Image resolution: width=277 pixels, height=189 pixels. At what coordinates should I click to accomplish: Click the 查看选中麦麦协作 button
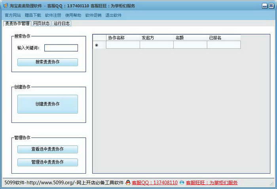(47, 149)
